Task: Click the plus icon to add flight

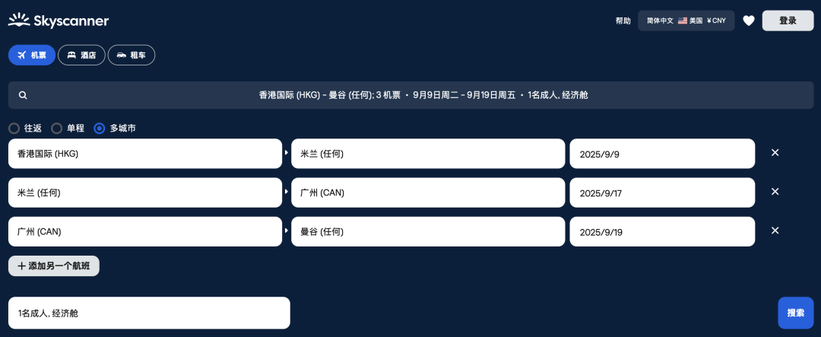Action: [21, 265]
